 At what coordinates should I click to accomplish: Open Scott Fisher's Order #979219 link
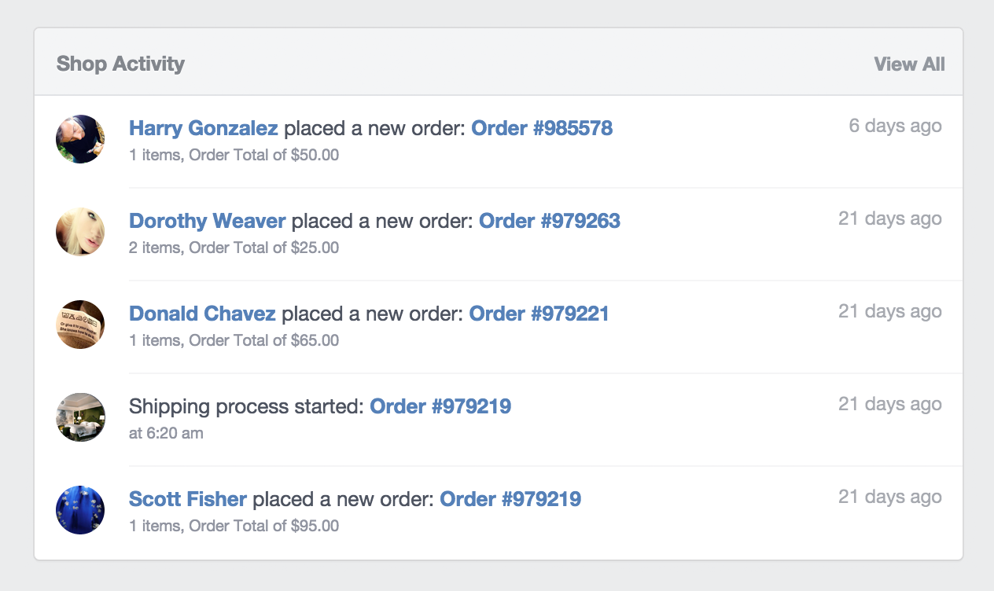pyautogui.click(x=510, y=499)
